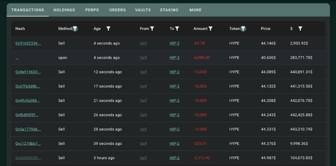Viewport: 336px width, 166px height.
Task: Expand the MORE menu
Action: tap(195, 10)
